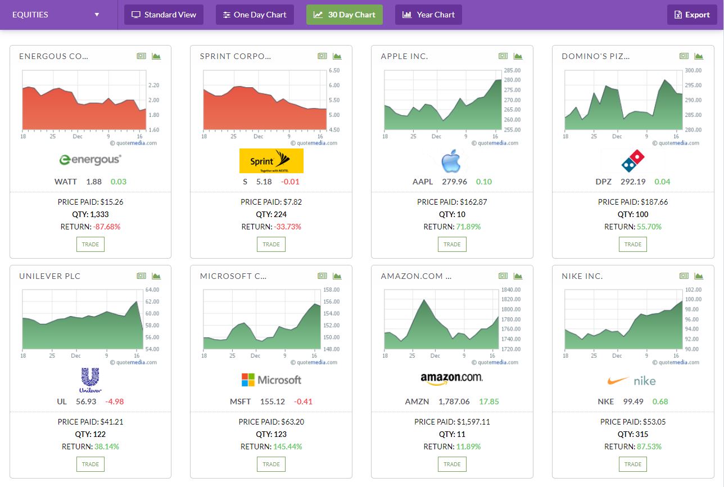
Task: Open news icon on Nike Inc. card
Action: 684,276
